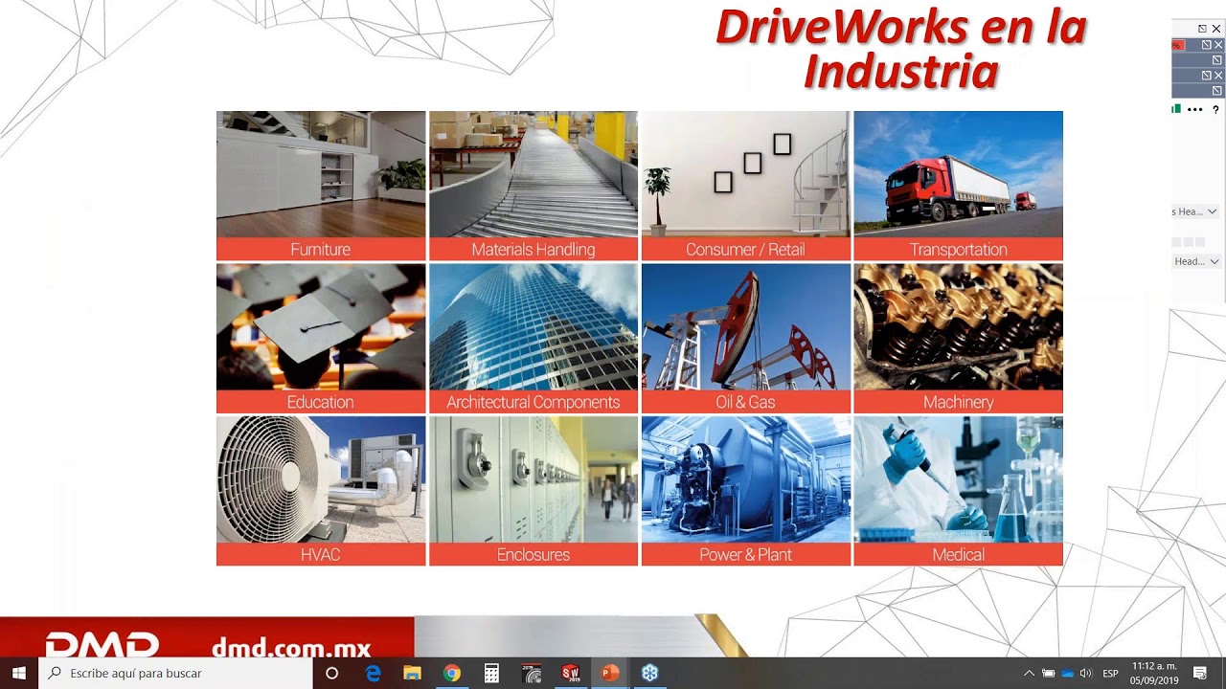Open the Windows notification center
The height and width of the screenshot is (689, 1226).
click(x=1199, y=673)
